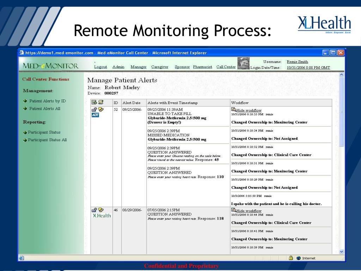Click the device number 000257
The height and width of the screenshot is (271, 361).
coord(111,93)
